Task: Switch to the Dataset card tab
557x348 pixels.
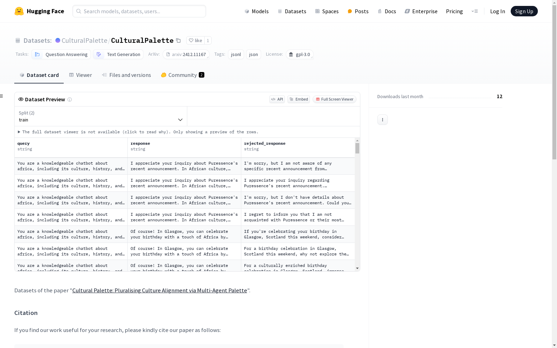Action: [39, 75]
